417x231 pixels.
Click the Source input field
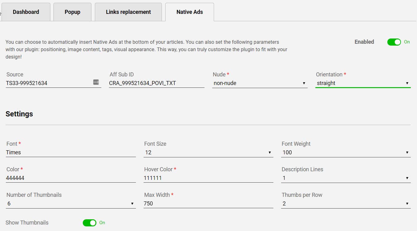[48, 83]
